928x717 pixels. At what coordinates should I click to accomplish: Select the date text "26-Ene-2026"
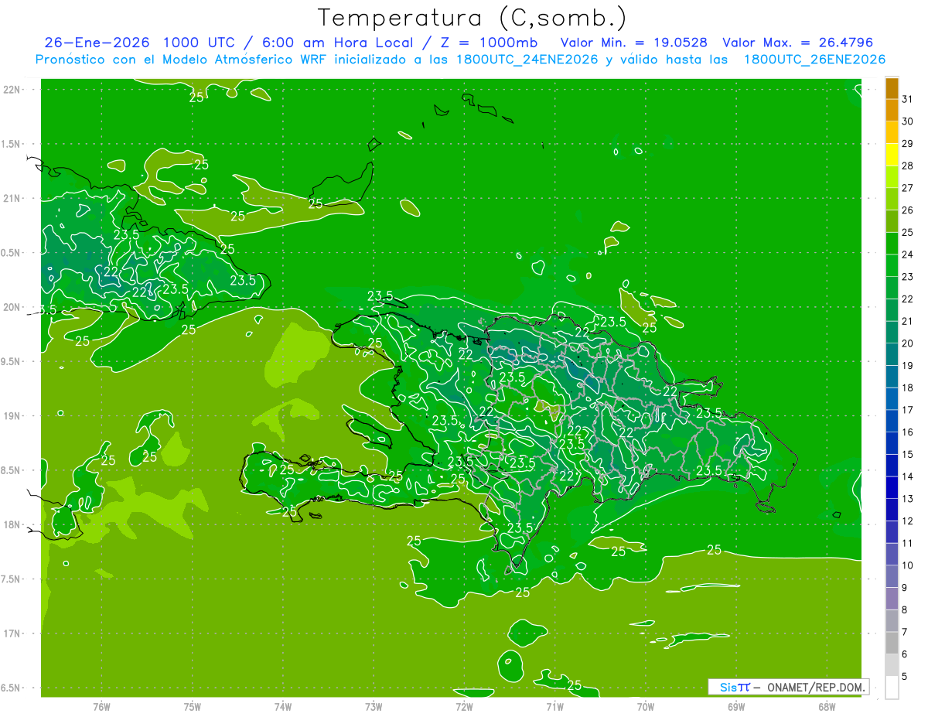(97, 43)
